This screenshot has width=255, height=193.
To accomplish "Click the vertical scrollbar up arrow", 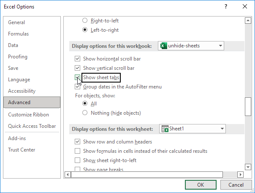I will pyautogui.click(x=248, y=20).
